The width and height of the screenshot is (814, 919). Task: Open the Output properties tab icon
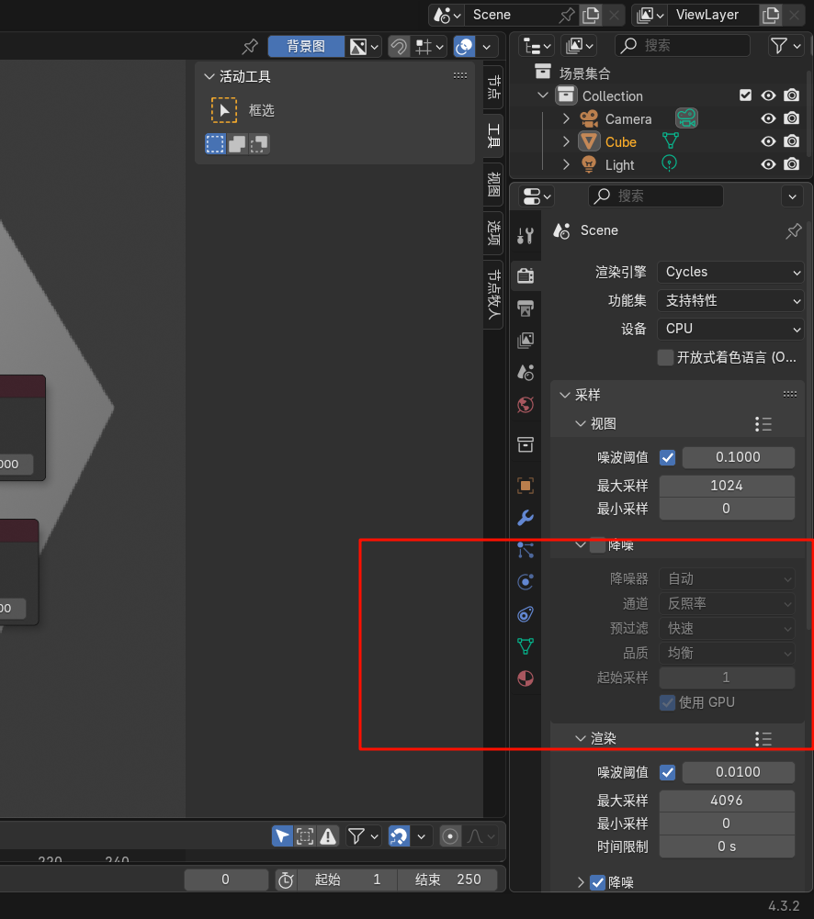click(x=526, y=308)
